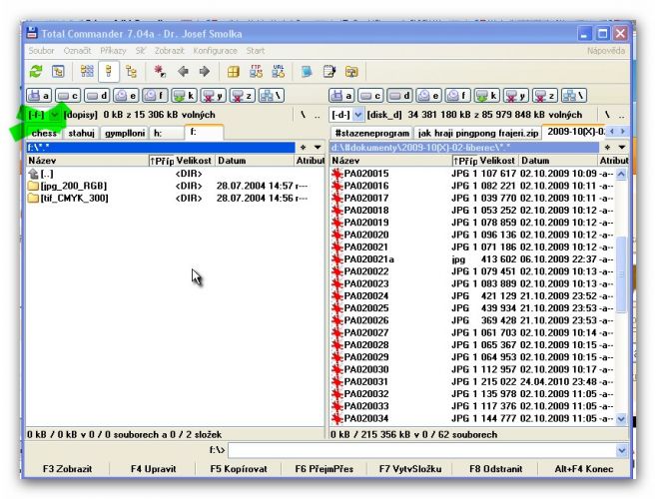Open network neighborhood button in right drive bar

point(574,96)
